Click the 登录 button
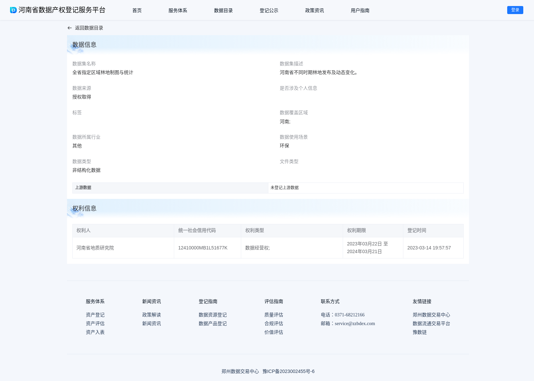The height and width of the screenshot is (381, 534). [x=515, y=10]
